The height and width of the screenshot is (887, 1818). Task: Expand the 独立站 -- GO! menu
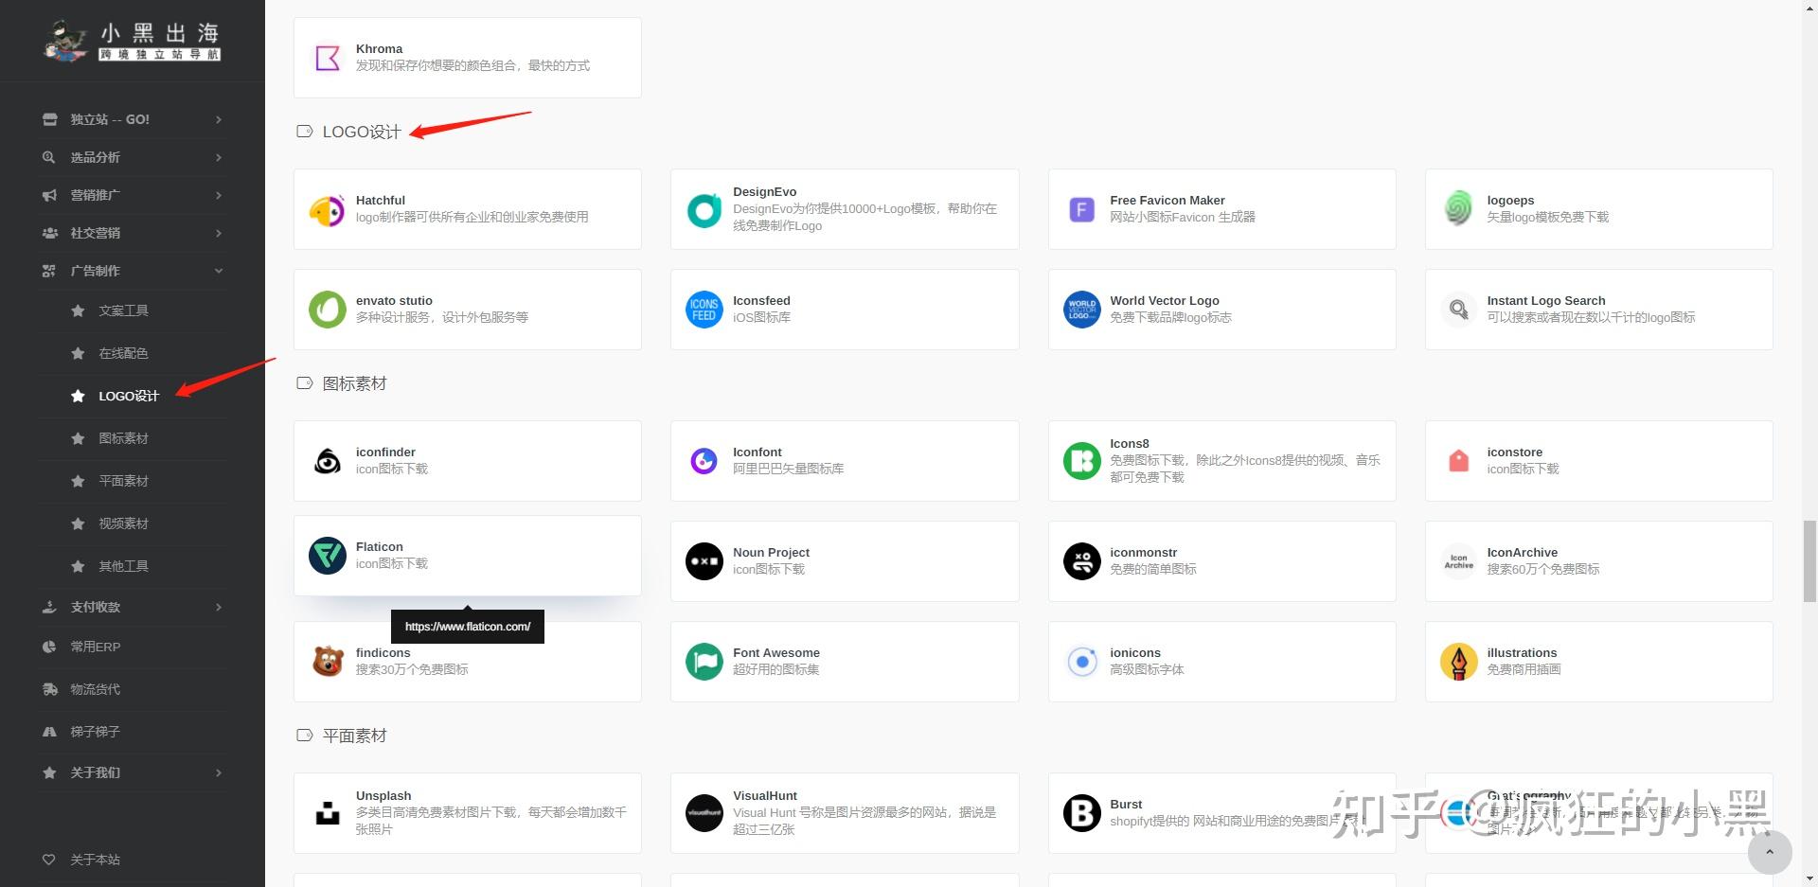point(133,119)
